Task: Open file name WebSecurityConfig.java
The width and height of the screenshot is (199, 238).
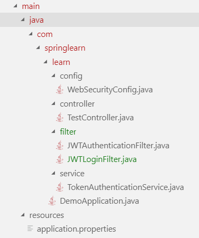Action: click(x=110, y=90)
